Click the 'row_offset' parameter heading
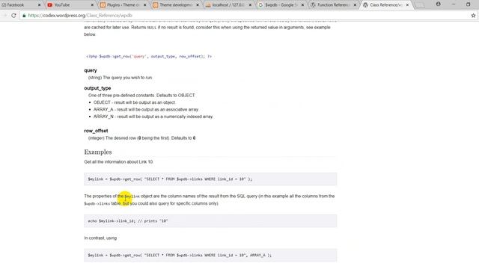The width and height of the screenshot is (479, 269). (x=96, y=131)
